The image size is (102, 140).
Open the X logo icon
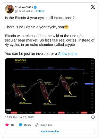point(93,7)
